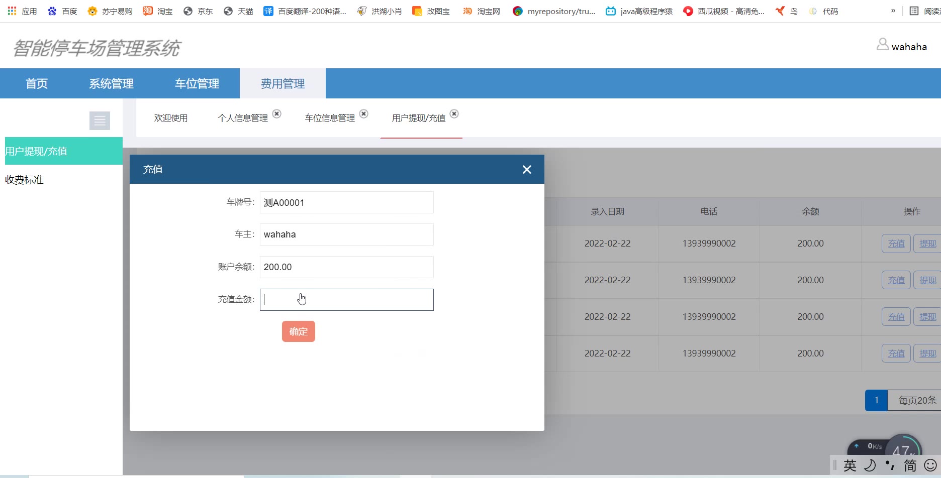Close the 充值 dialog with X
Image resolution: width=941 pixels, height=478 pixels.
click(527, 170)
